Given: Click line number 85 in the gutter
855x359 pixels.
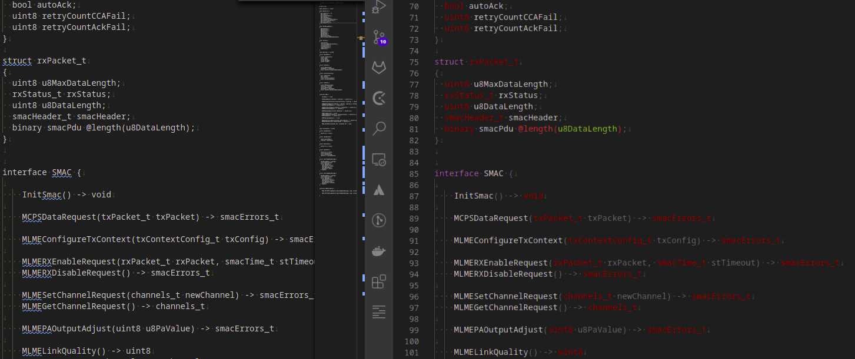Looking at the screenshot, I should coord(413,174).
